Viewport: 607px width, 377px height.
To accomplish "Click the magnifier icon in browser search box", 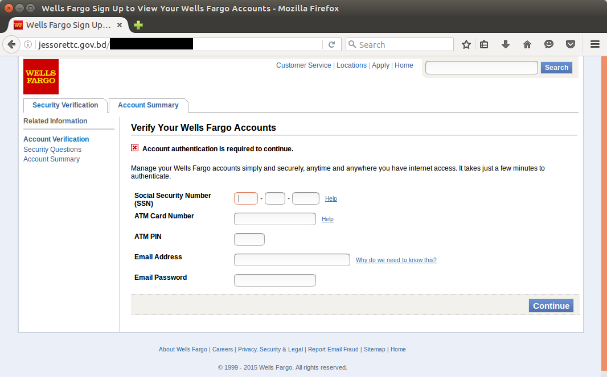I will point(352,44).
